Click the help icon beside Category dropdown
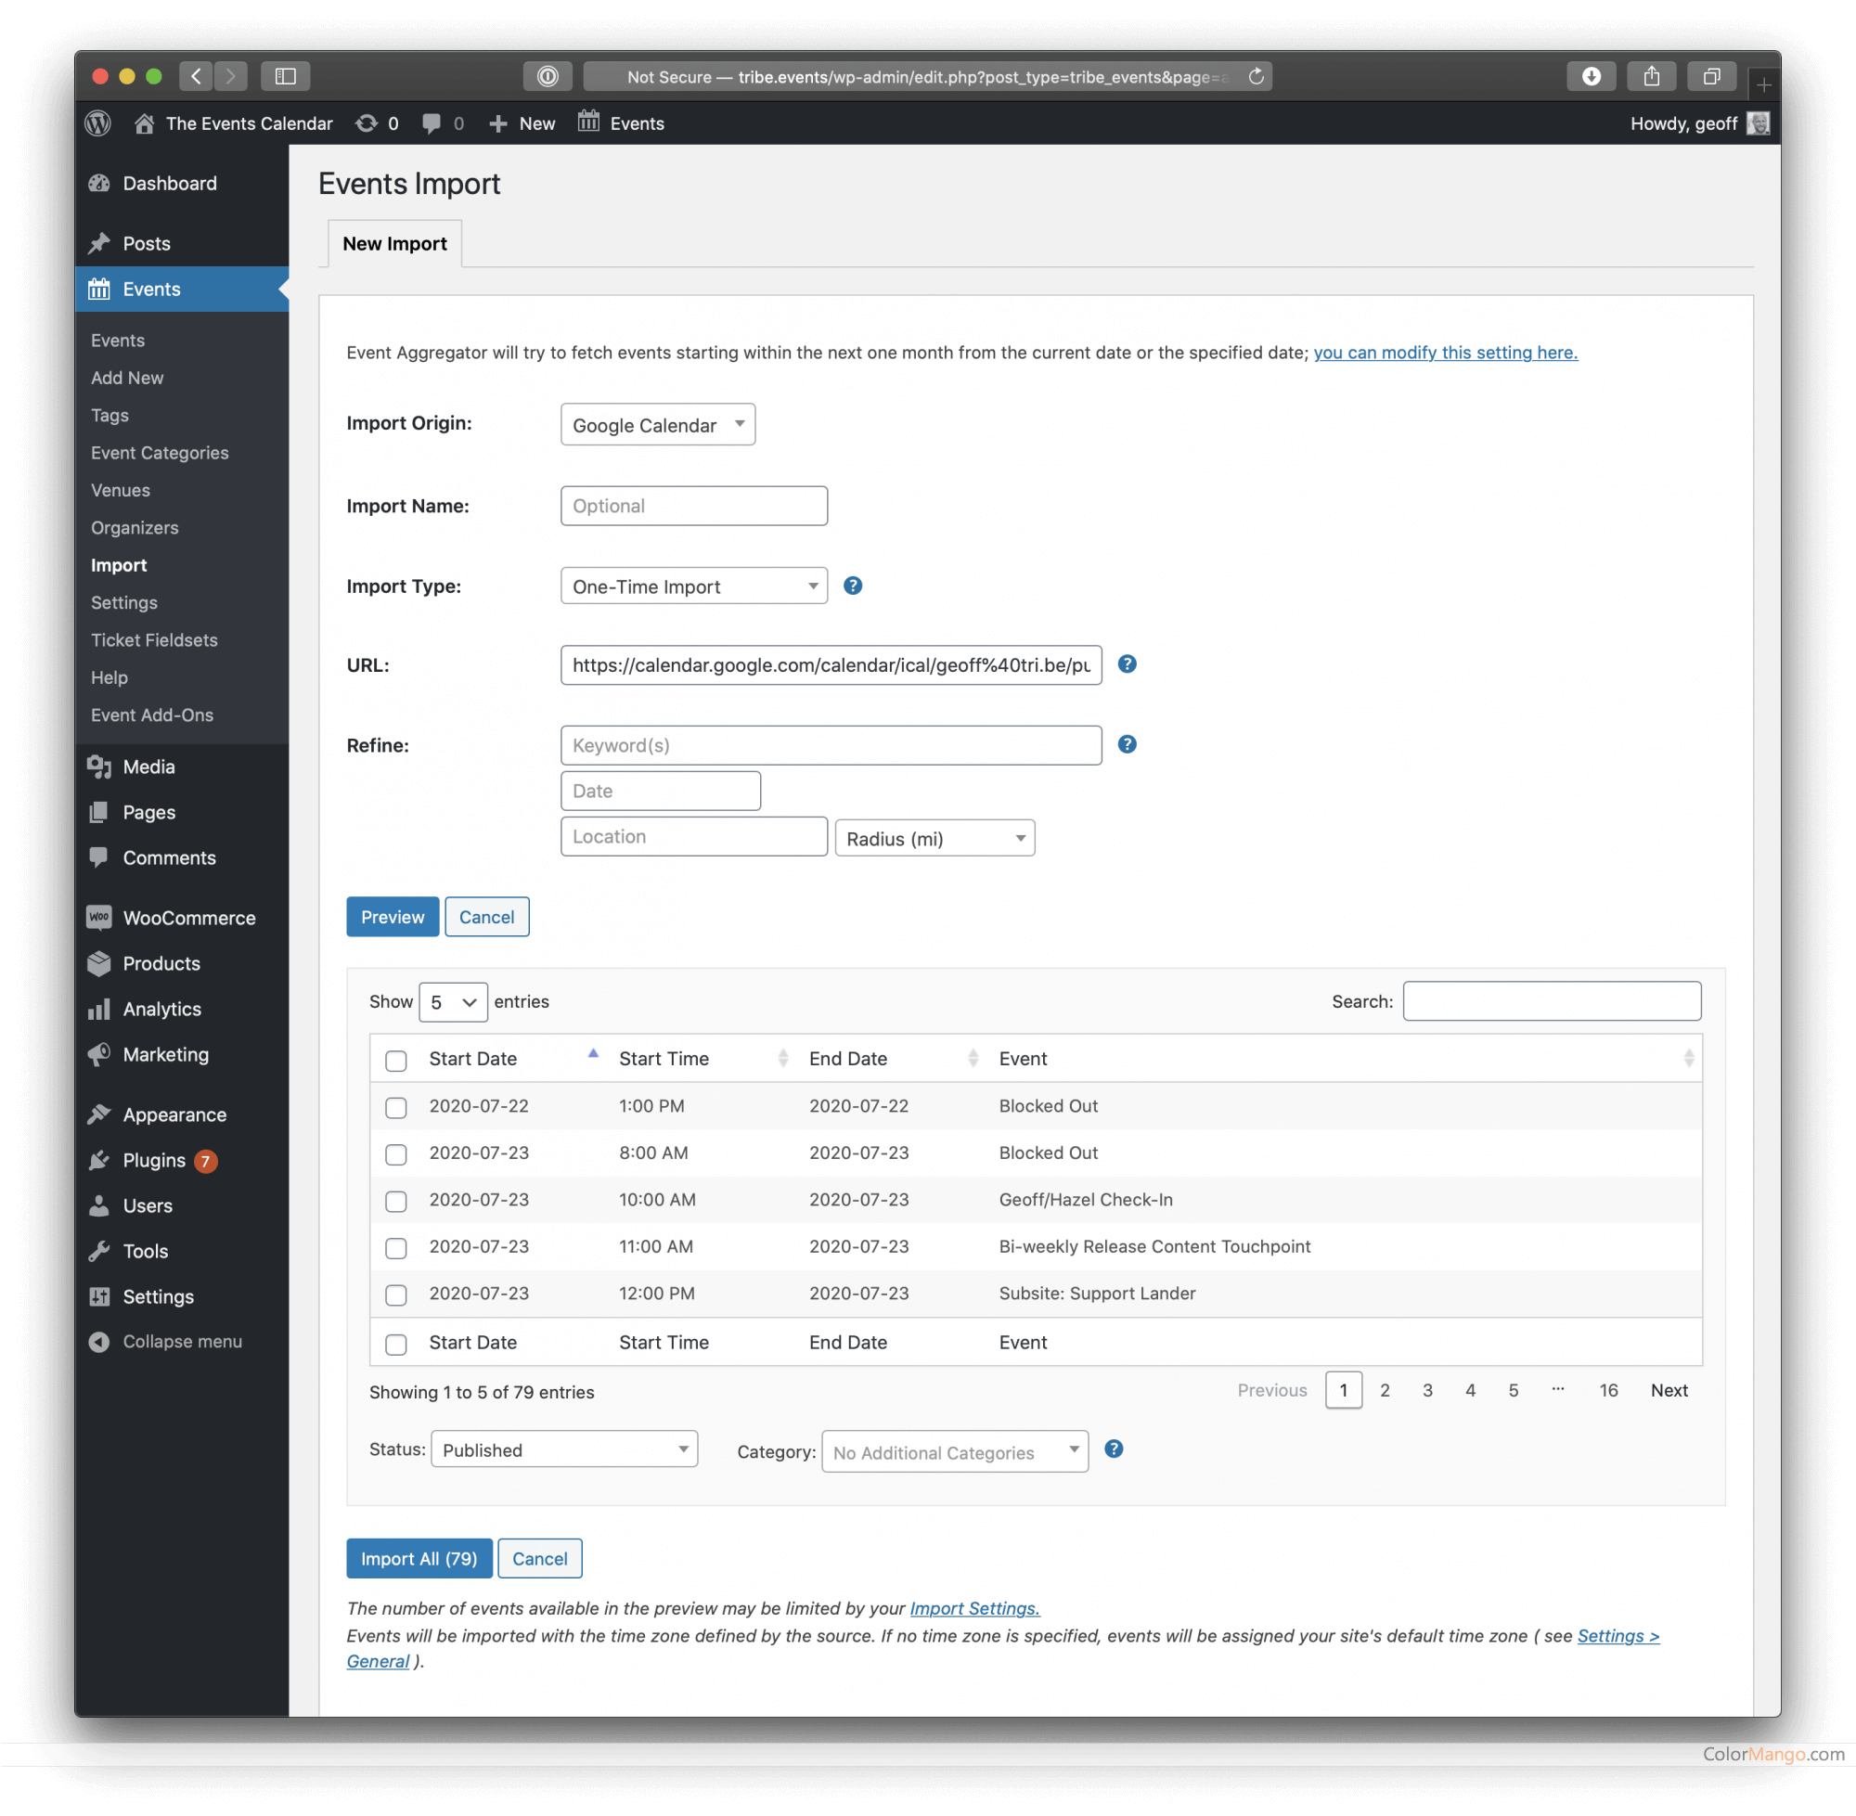This screenshot has width=1856, height=1816. point(1113,1449)
